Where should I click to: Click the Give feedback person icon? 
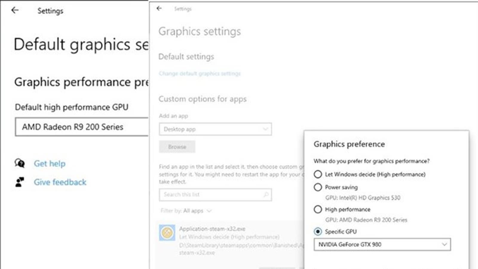click(20, 182)
